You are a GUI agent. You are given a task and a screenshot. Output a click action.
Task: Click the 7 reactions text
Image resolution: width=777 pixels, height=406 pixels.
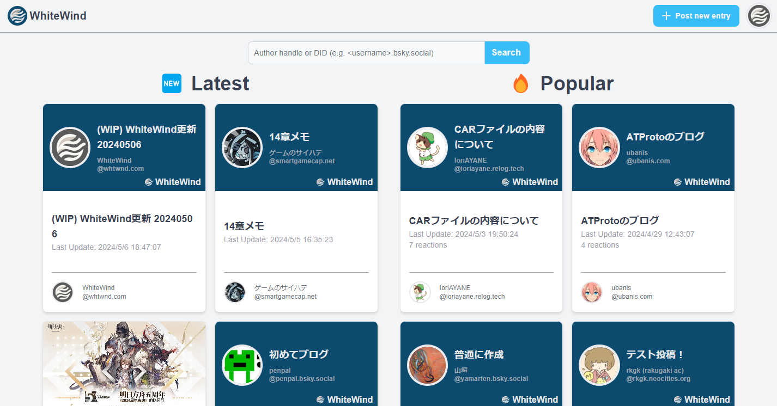[x=428, y=245]
